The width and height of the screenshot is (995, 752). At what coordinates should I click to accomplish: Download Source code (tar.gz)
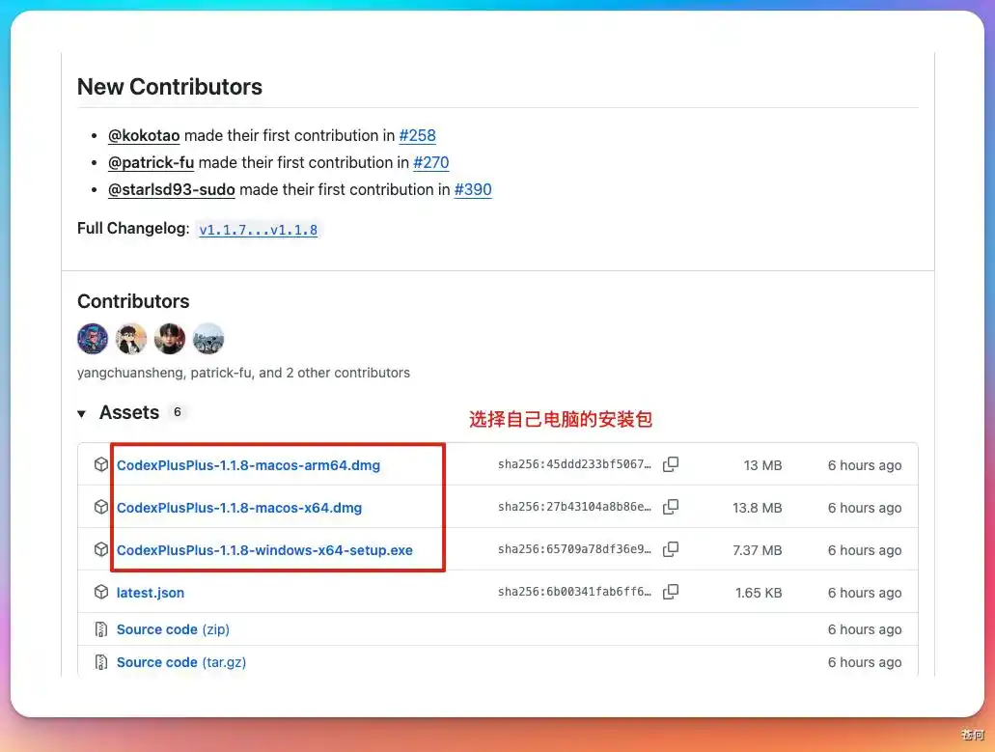pyautogui.click(x=181, y=662)
